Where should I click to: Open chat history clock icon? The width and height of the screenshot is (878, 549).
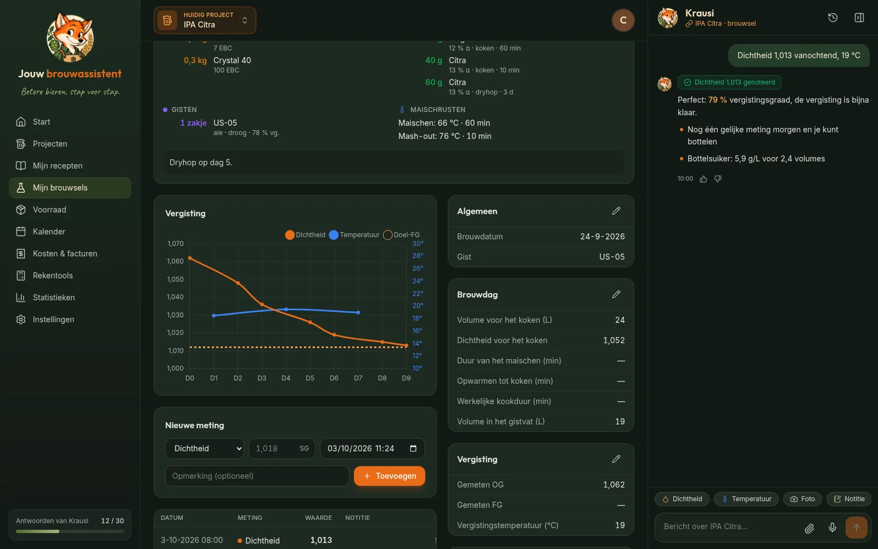(832, 18)
